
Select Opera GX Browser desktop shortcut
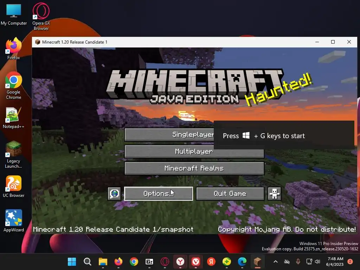coord(41,17)
